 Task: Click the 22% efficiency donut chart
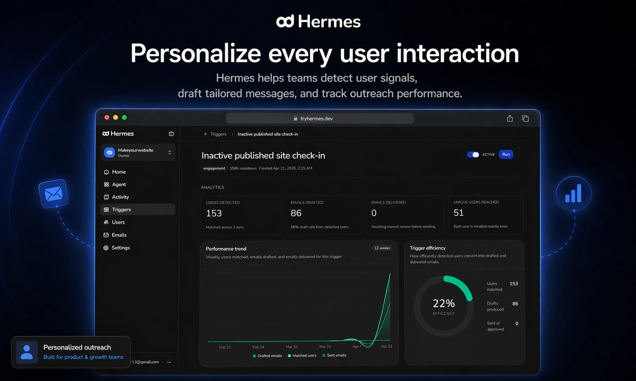(444, 306)
